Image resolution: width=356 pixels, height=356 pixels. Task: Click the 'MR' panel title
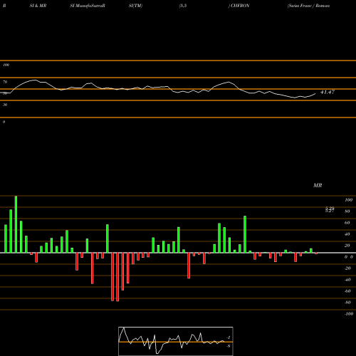coord(318,185)
